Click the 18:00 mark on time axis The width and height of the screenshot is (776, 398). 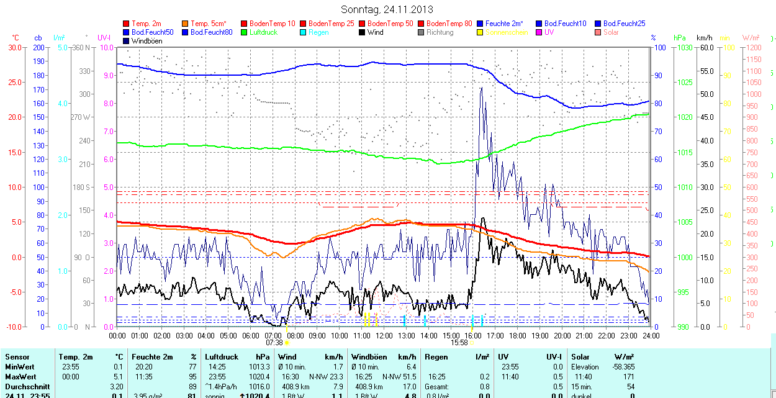tap(518, 335)
